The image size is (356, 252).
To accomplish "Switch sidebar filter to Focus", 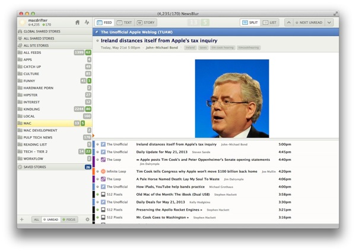I will [69, 219].
